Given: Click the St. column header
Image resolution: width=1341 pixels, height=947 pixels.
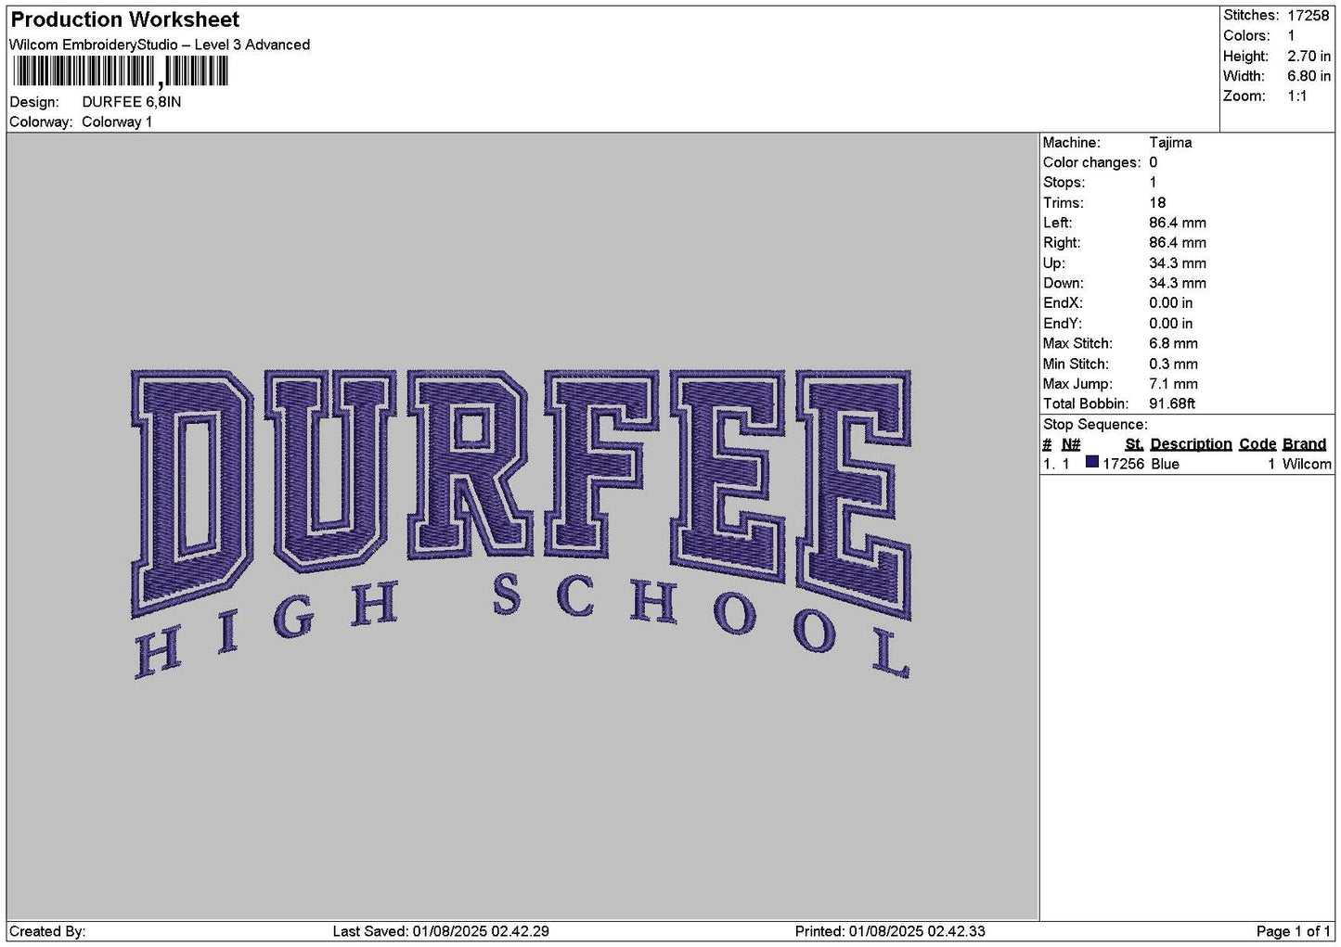Looking at the screenshot, I should [x=1134, y=444].
